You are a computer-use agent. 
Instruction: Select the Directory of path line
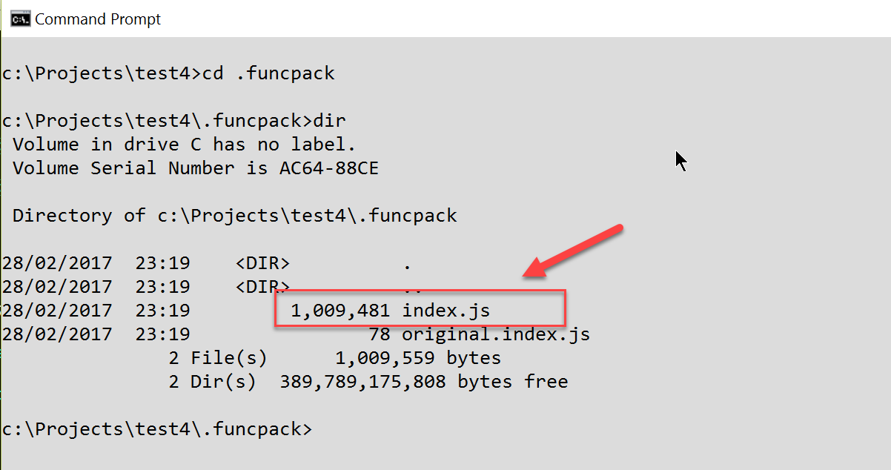(235, 216)
